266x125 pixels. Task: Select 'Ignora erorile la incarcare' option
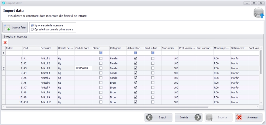[x=33, y=25]
